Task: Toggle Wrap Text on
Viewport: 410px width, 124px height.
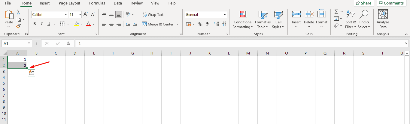Action: point(153,14)
